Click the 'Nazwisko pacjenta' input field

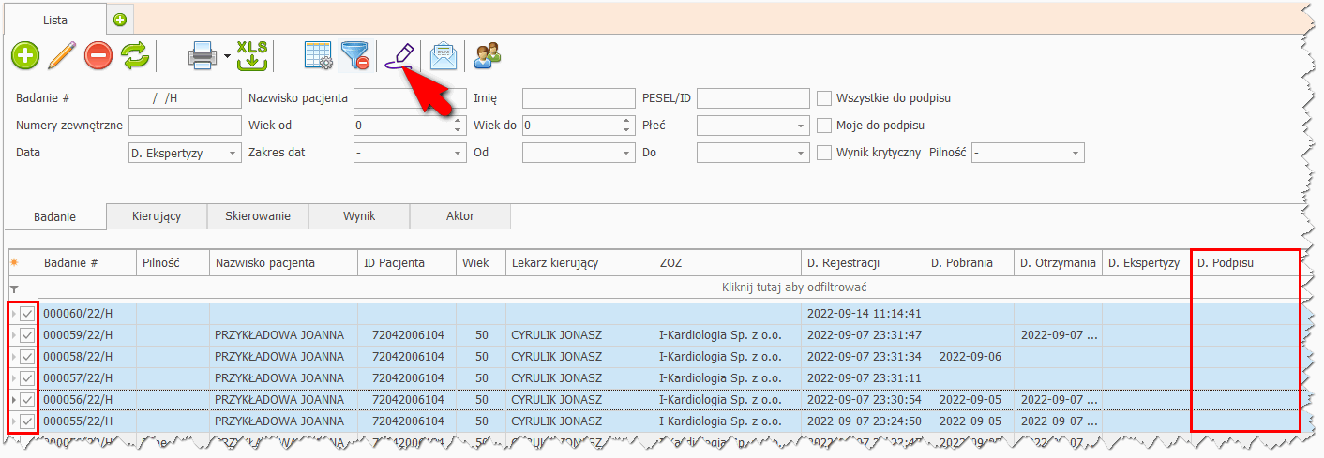[410, 98]
